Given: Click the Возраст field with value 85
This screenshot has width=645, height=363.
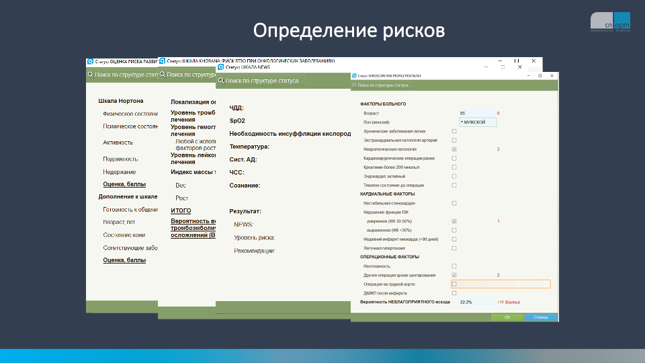Looking at the screenshot, I should click(477, 113).
